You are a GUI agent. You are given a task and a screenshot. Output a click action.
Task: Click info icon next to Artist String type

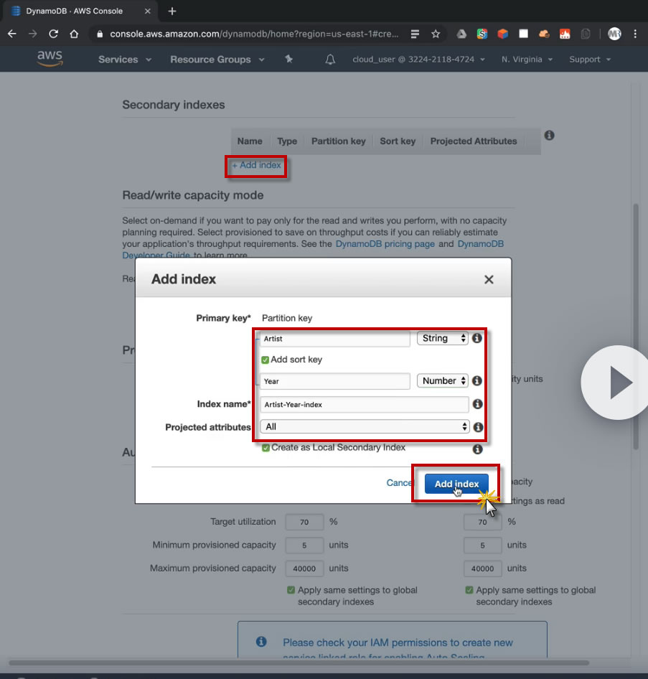(x=477, y=338)
